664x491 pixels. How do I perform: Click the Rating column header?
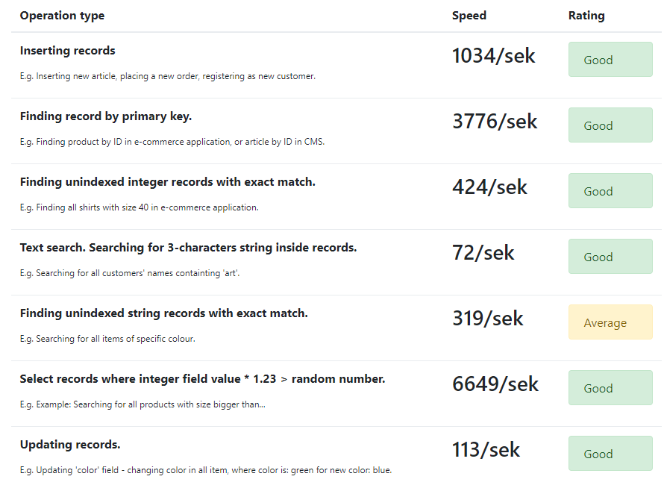click(x=586, y=16)
